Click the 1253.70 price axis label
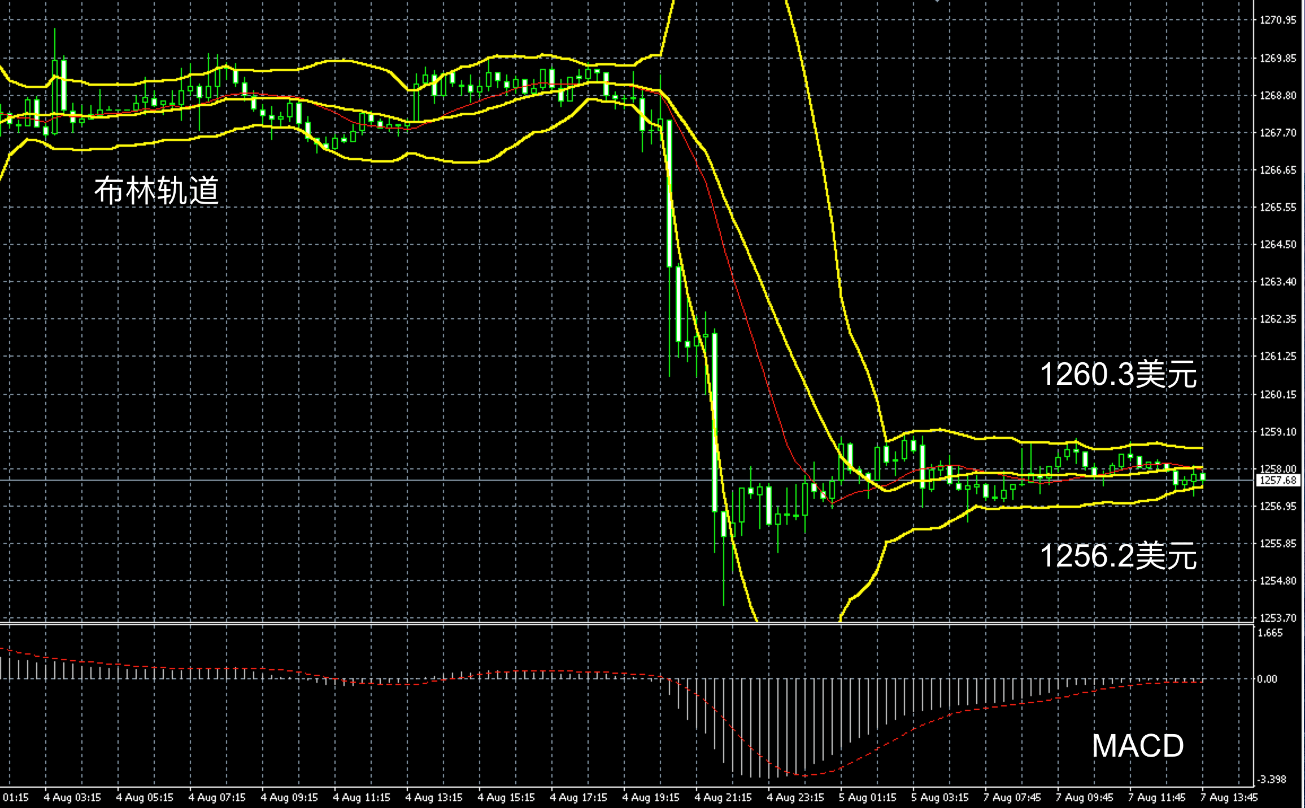The image size is (1305, 808). click(1278, 618)
